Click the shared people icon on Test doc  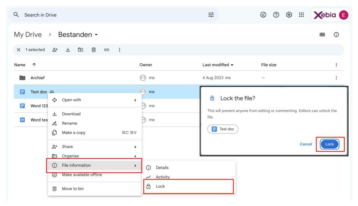pyautogui.click(x=52, y=92)
